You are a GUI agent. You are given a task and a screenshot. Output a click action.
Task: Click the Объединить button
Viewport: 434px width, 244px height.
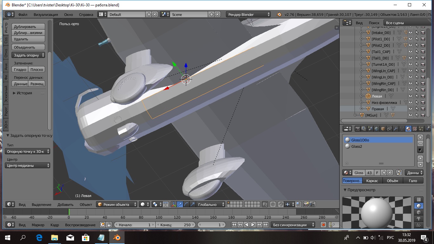pyautogui.click(x=28, y=47)
